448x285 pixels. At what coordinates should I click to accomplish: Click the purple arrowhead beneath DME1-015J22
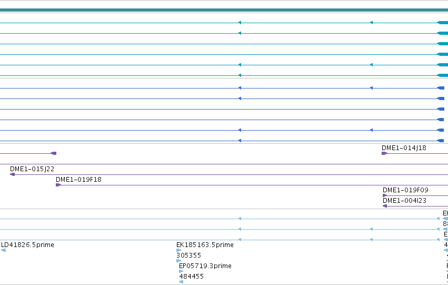click(x=12, y=174)
